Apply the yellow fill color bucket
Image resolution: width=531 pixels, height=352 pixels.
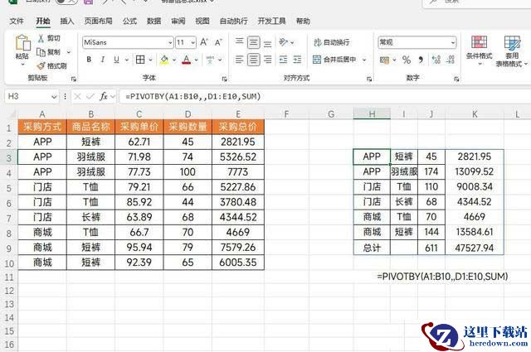point(164,60)
